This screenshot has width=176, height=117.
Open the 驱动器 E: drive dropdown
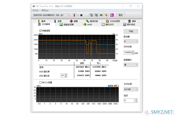pyautogui.click(x=131, y=41)
